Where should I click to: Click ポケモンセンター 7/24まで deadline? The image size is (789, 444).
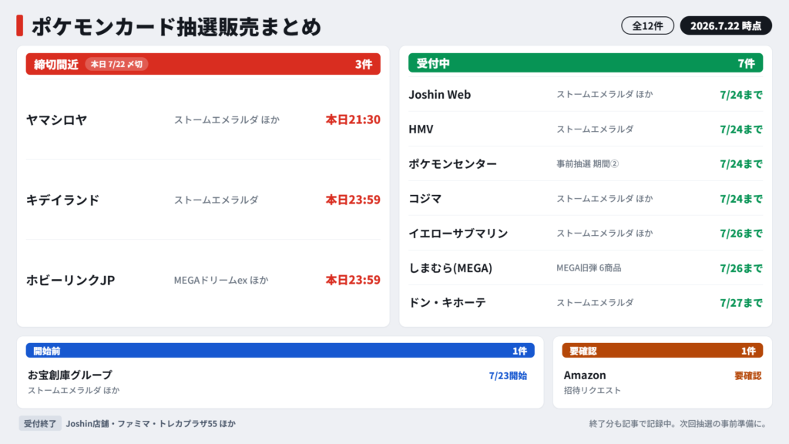(x=741, y=163)
